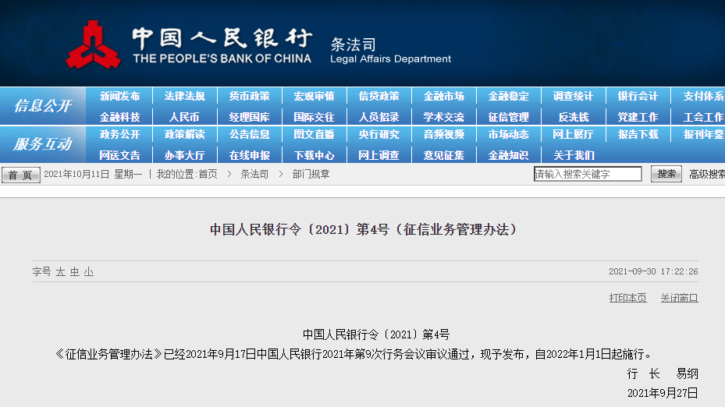Visit 音频视频 in service menu

tap(443, 134)
